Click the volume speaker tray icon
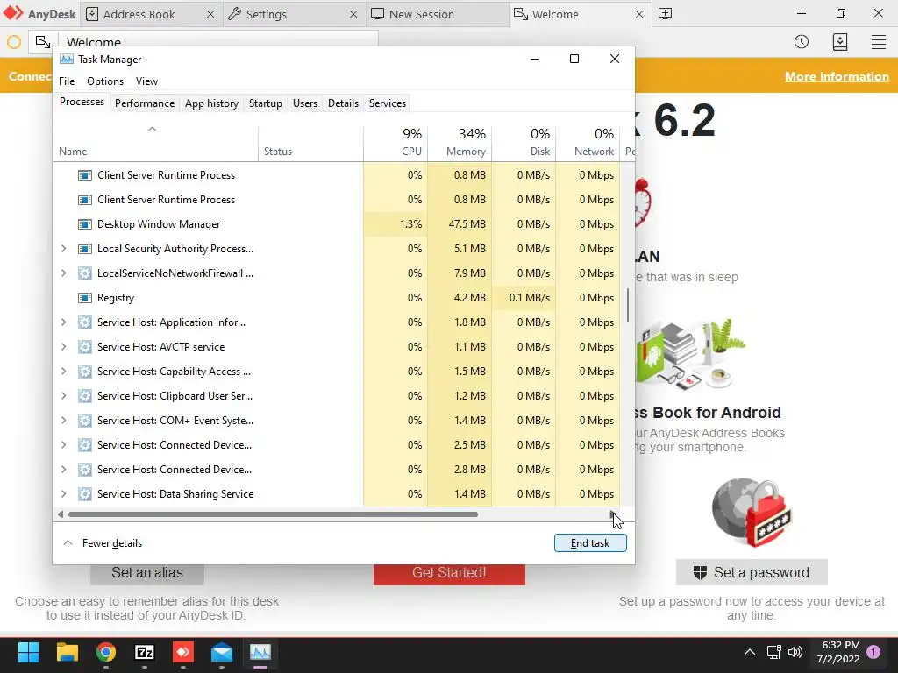Screen dimensions: 898x673 click(x=795, y=652)
